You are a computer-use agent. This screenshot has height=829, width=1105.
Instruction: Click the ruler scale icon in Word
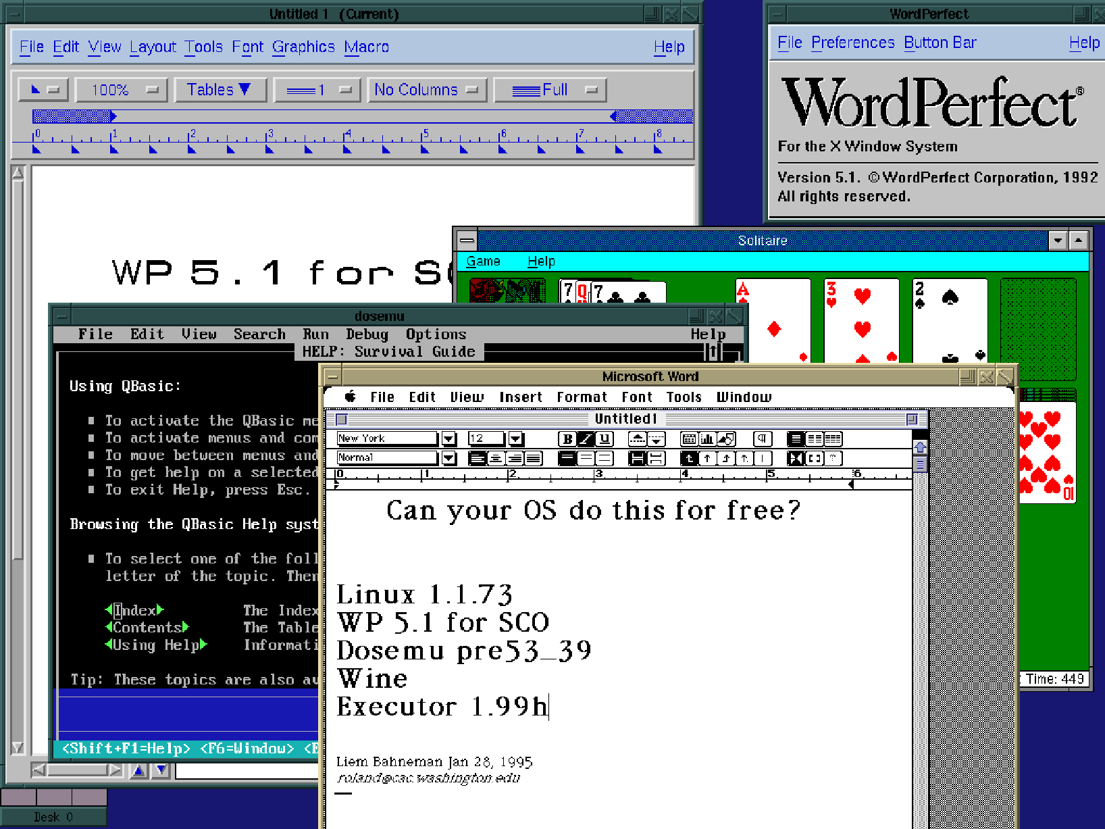click(796, 459)
